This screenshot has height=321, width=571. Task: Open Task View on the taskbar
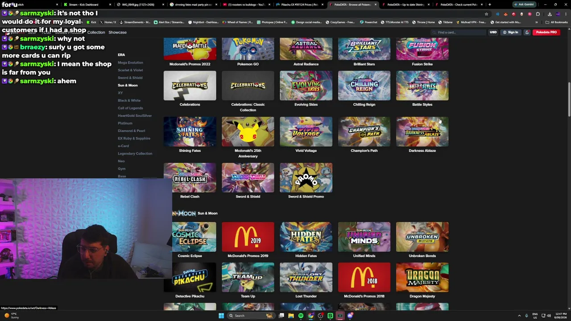click(281, 316)
